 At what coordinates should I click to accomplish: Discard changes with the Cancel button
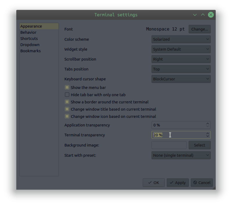202,182
